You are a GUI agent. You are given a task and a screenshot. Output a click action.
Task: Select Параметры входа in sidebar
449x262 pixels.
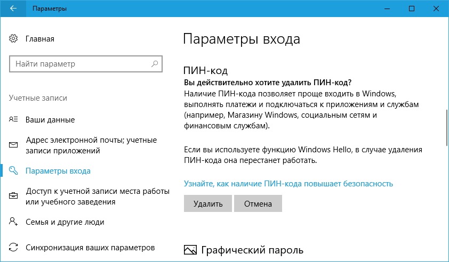coord(58,171)
